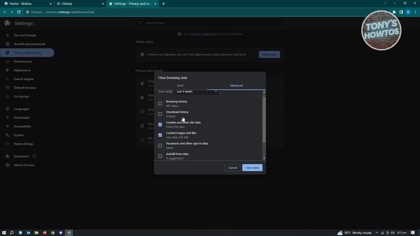Screen dimensions: 420x236
Task: Open the Windows Start menu
Action: pyautogui.click(x=4, y=233)
